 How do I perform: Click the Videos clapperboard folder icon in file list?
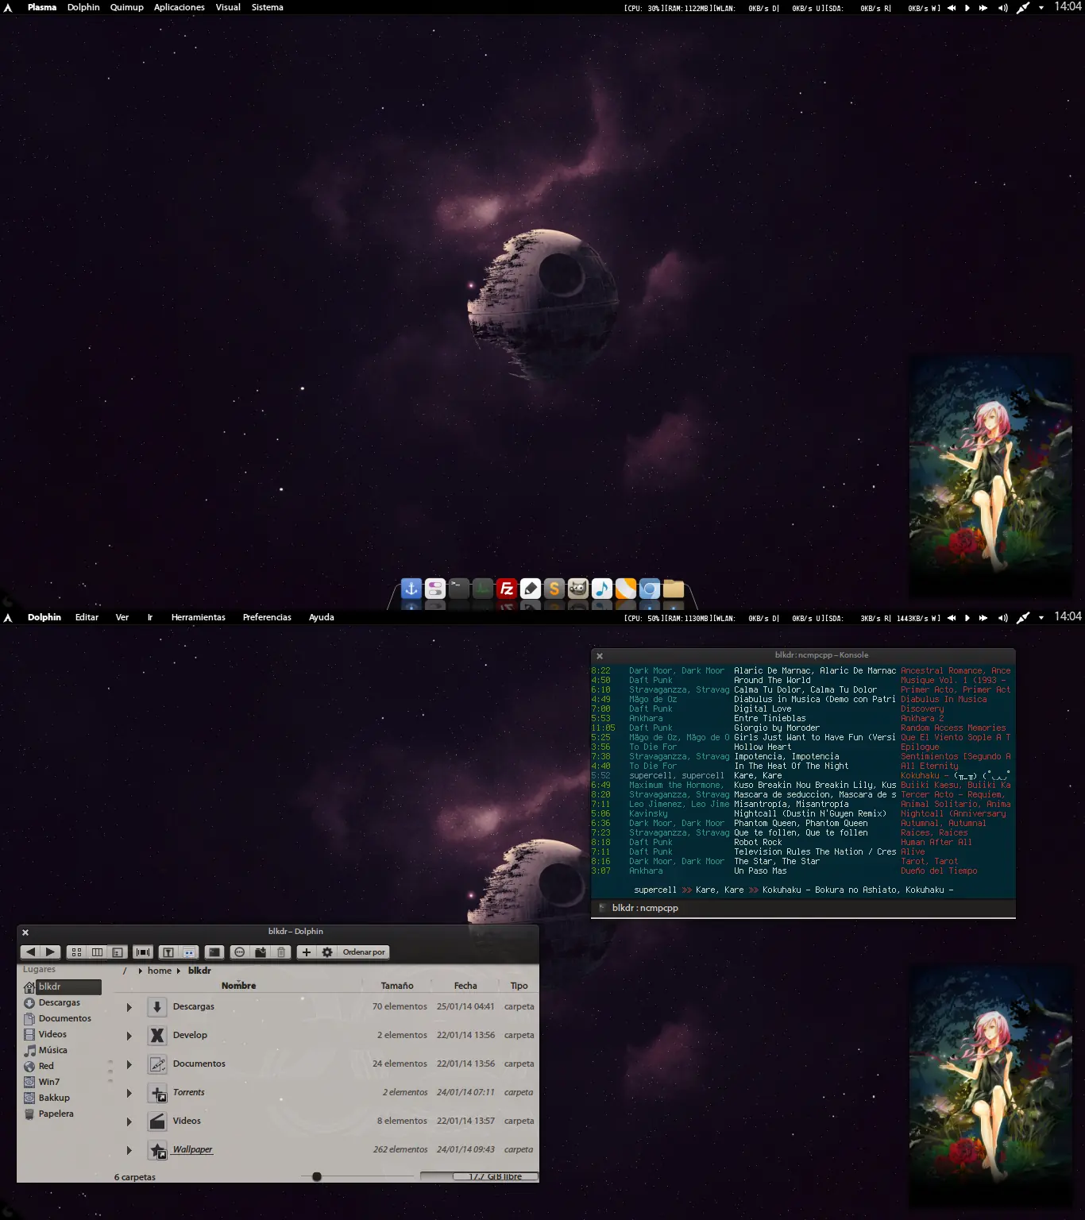tap(157, 1121)
